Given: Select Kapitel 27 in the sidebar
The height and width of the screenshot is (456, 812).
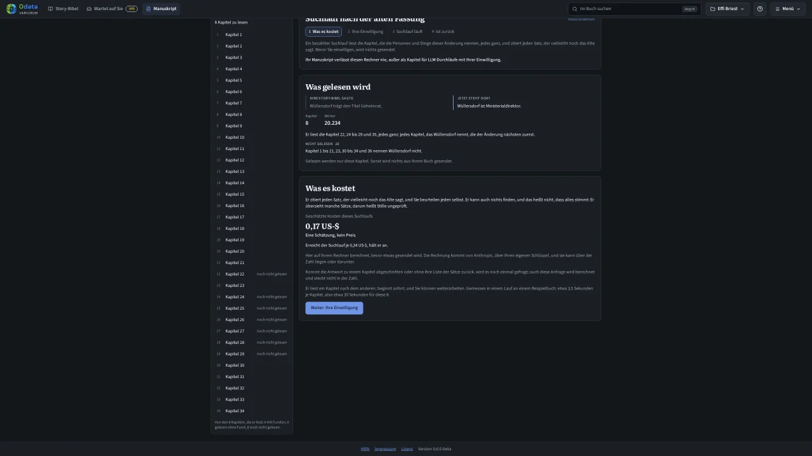Looking at the screenshot, I should click(252, 331).
